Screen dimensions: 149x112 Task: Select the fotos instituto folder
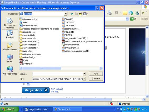click(27, 35)
